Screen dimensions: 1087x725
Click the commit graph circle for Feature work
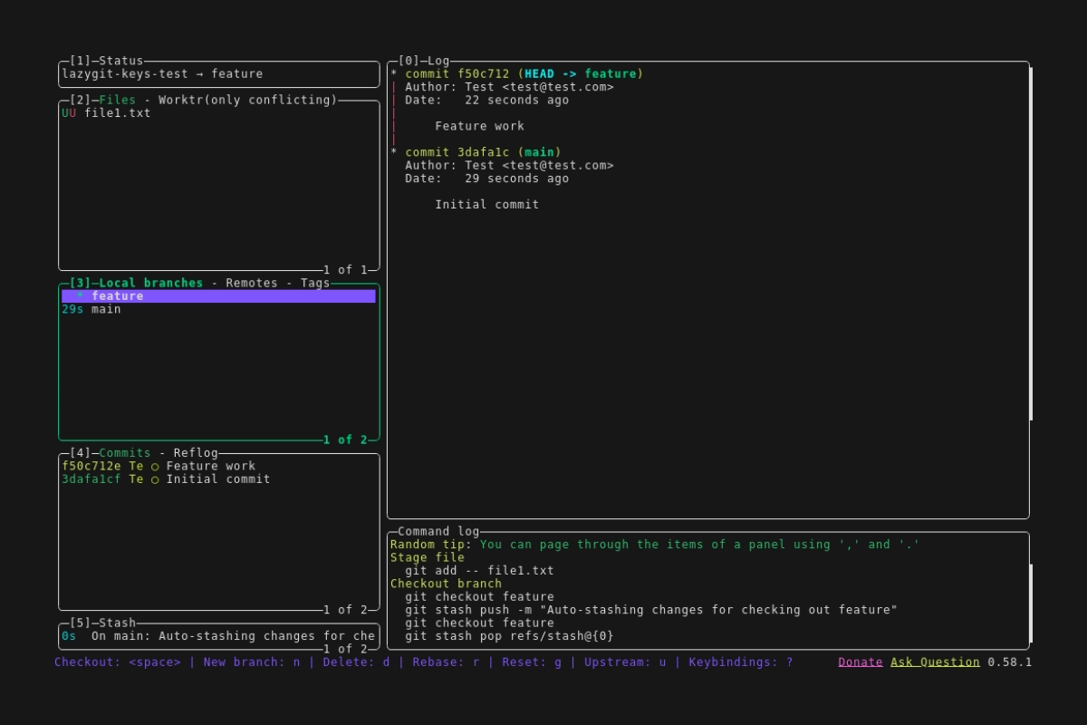click(x=155, y=467)
